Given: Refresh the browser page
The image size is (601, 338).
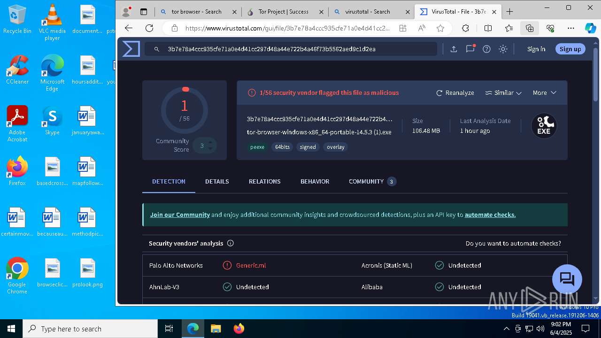Looking at the screenshot, I should tap(149, 28).
